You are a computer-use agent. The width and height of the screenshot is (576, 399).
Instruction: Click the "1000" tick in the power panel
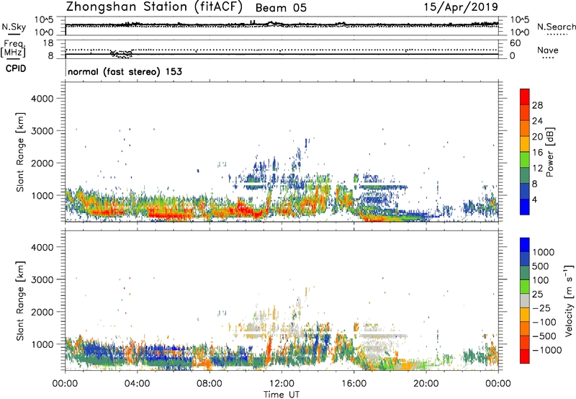point(42,195)
